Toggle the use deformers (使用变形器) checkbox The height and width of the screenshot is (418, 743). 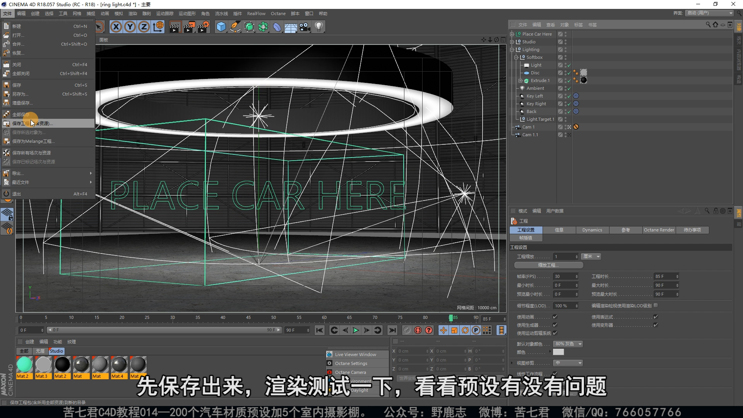click(656, 325)
